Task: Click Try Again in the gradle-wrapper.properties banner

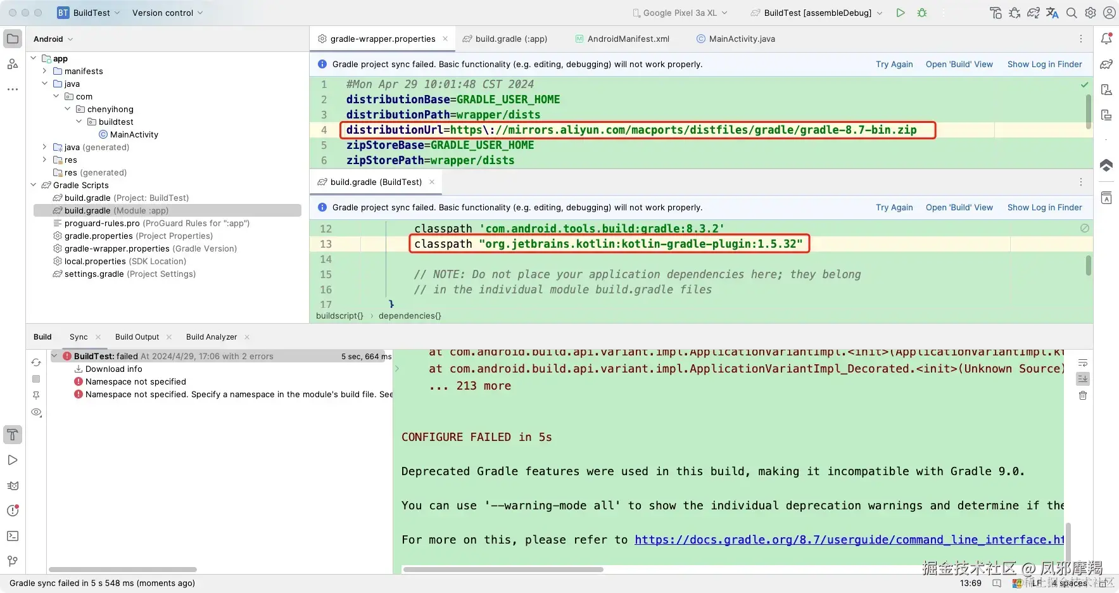Action: pos(894,64)
